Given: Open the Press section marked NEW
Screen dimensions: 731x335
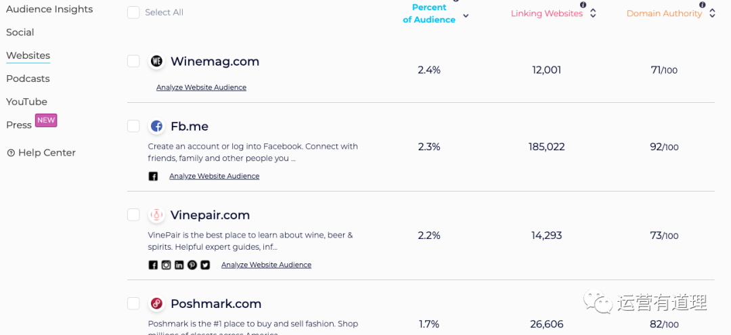Looking at the screenshot, I should click(19, 125).
